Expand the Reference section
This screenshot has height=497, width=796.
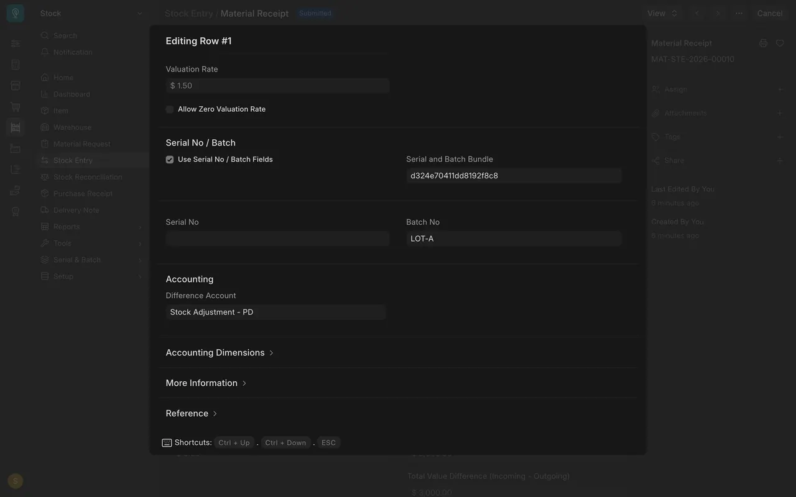192,414
